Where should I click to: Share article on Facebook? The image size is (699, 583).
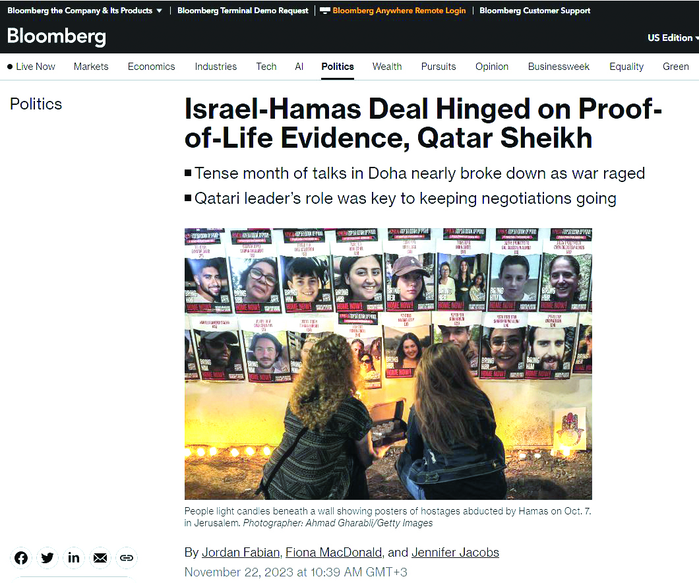[21, 557]
